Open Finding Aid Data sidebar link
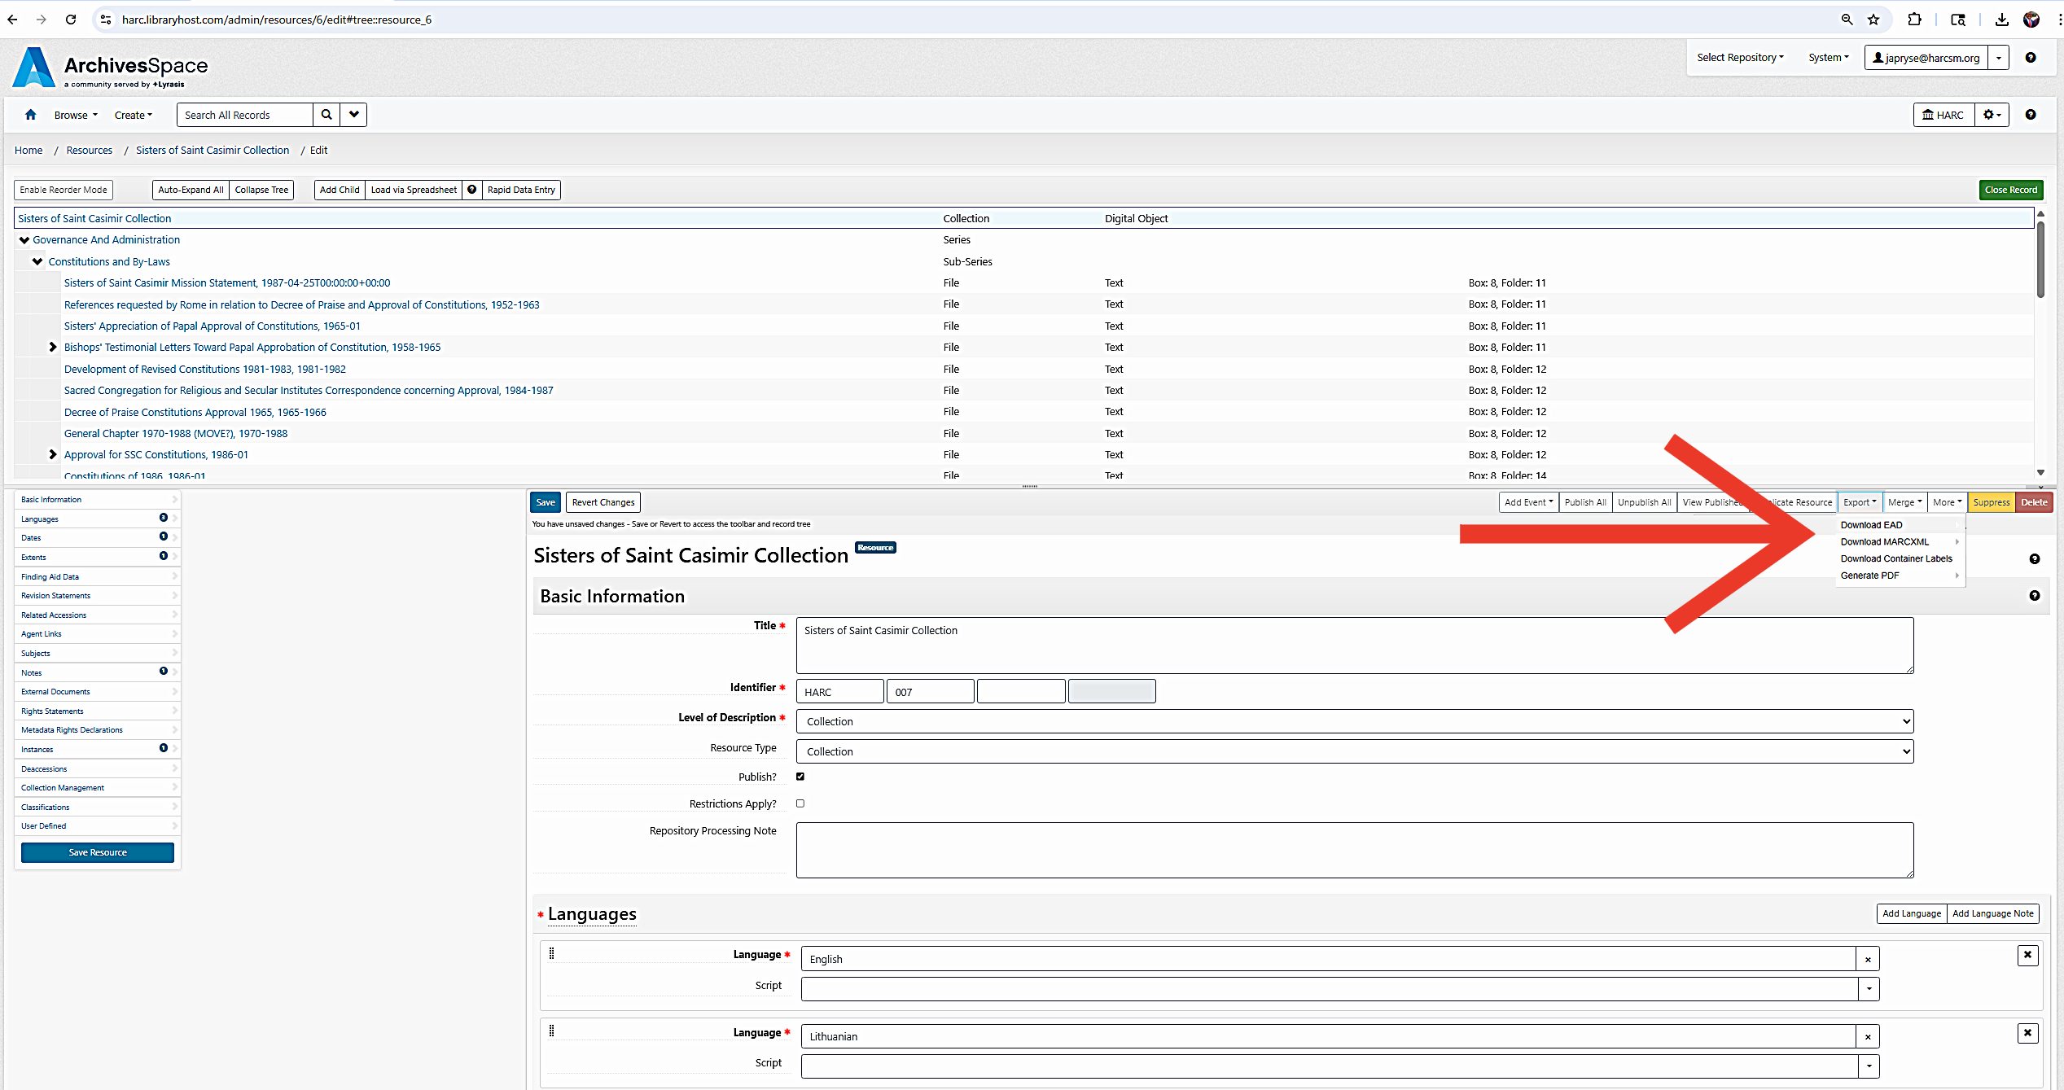2064x1090 pixels. [x=50, y=576]
